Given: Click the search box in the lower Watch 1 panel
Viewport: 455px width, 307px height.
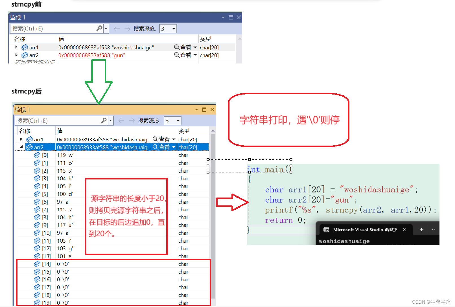Looking at the screenshot, I should coord(58,121).
